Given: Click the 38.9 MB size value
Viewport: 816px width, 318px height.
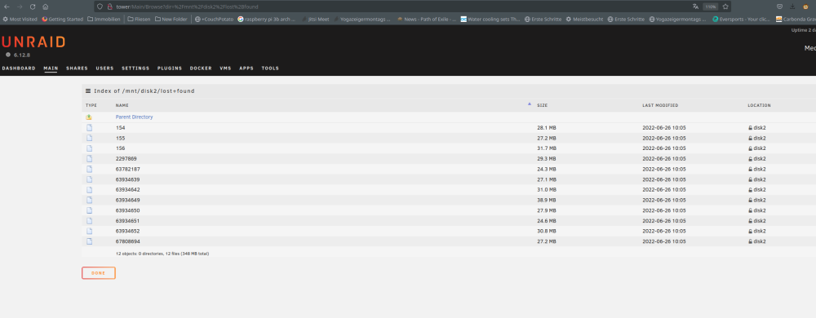Looking at the screenshot, I should click(547, 200).
